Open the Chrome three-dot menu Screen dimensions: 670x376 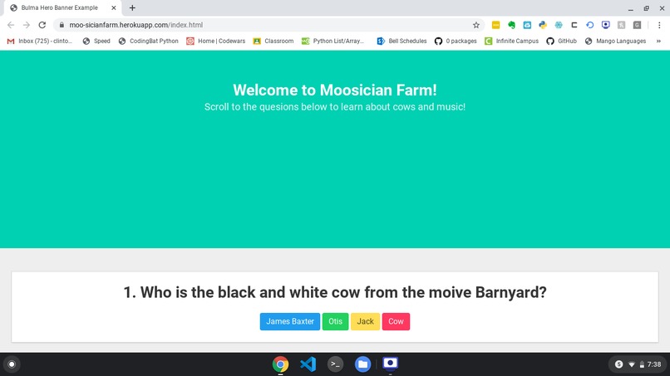[x=659, y=25]
